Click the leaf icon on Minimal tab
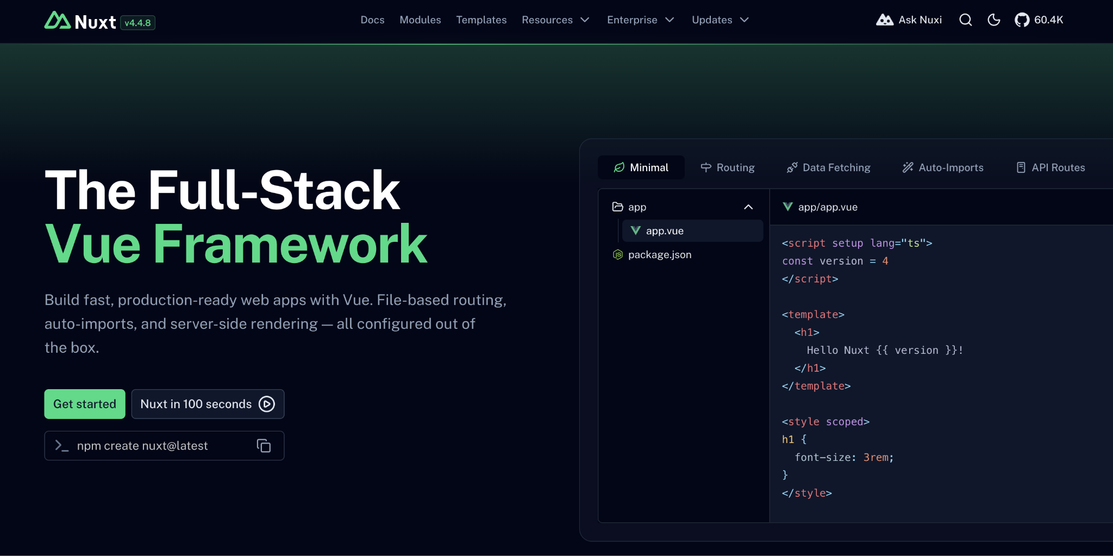 click(x=619, y=167)
